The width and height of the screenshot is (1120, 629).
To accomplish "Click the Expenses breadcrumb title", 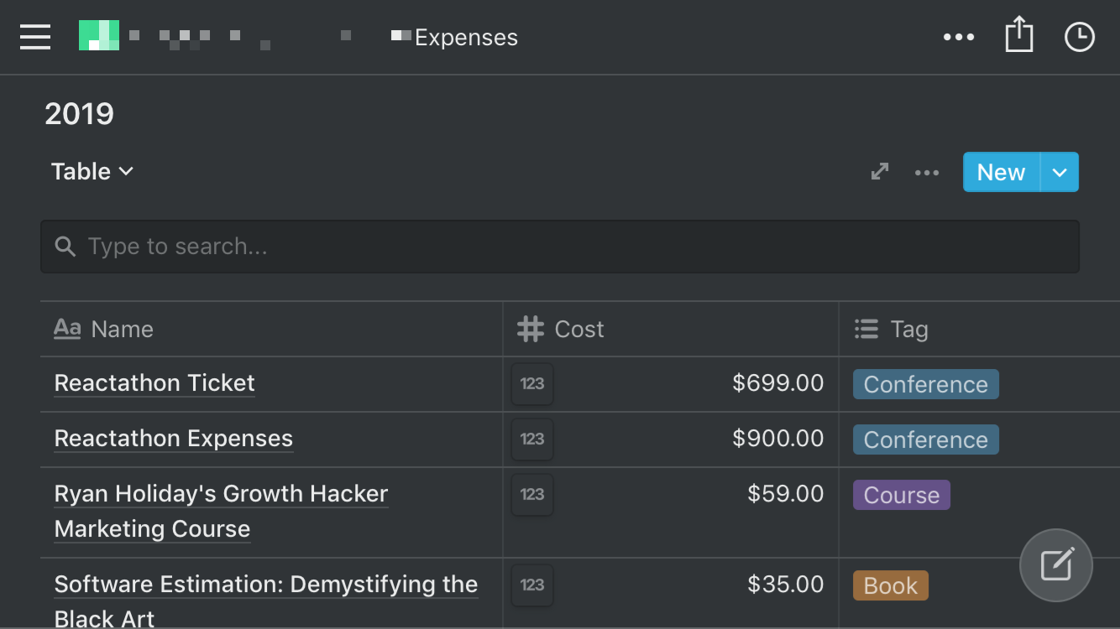I will click(466, 38).
